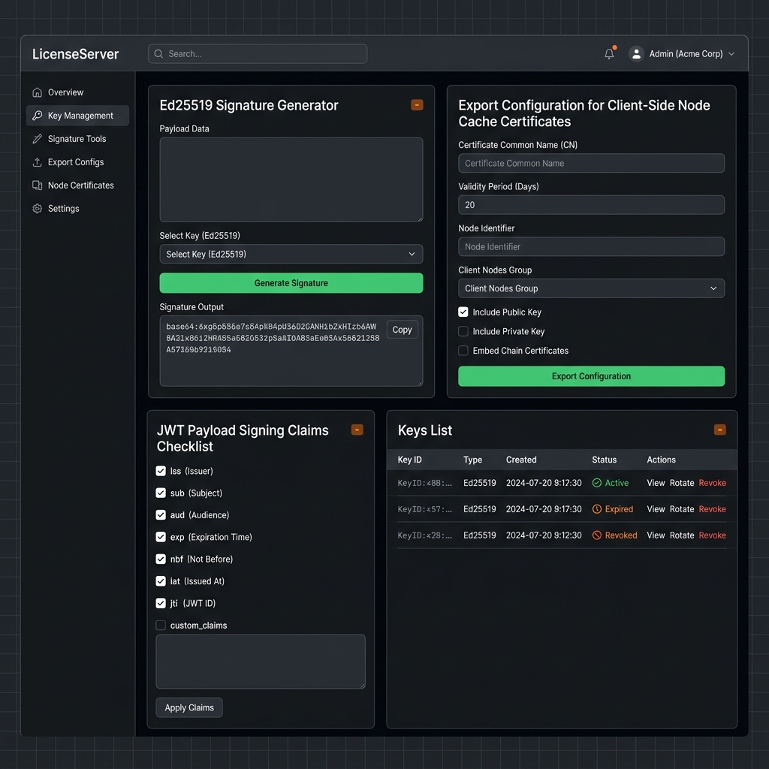The image size is (769, 769).
Task: Click the Apply Claims button
Action: (x=189, y=707)
